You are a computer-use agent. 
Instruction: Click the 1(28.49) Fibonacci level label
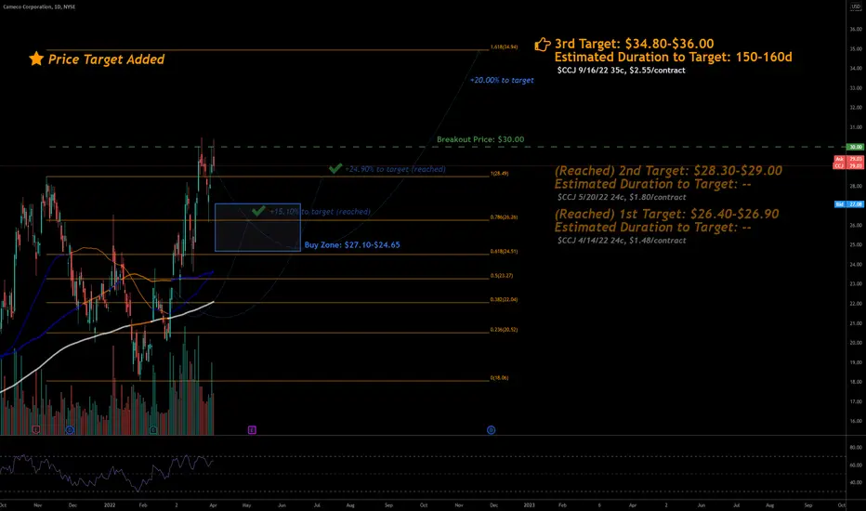[x=499, y=174]
